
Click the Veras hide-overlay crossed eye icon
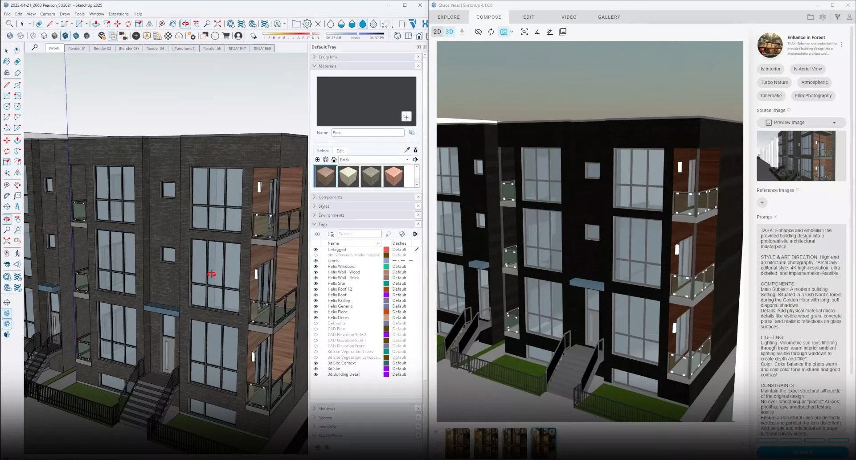[478, 32]
